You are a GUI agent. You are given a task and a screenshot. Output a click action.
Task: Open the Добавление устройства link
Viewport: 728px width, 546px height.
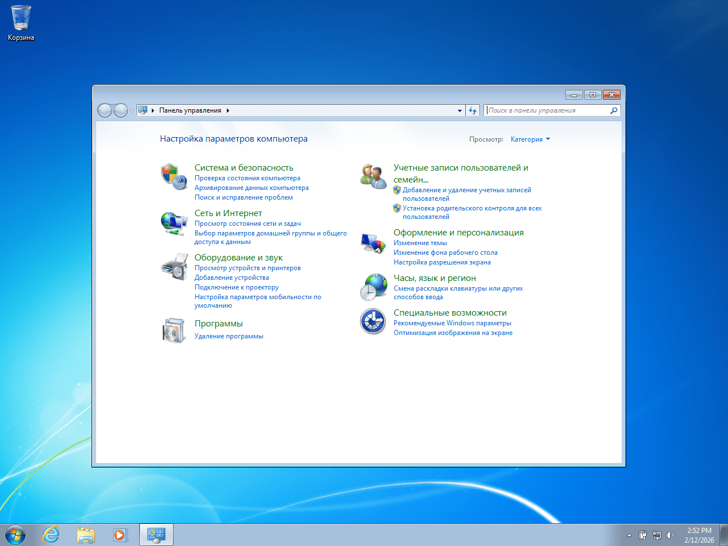(231, 278)
